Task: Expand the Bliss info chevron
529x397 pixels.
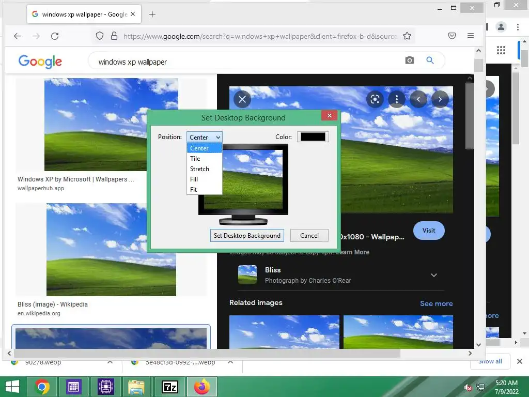Action: point(434,275)
